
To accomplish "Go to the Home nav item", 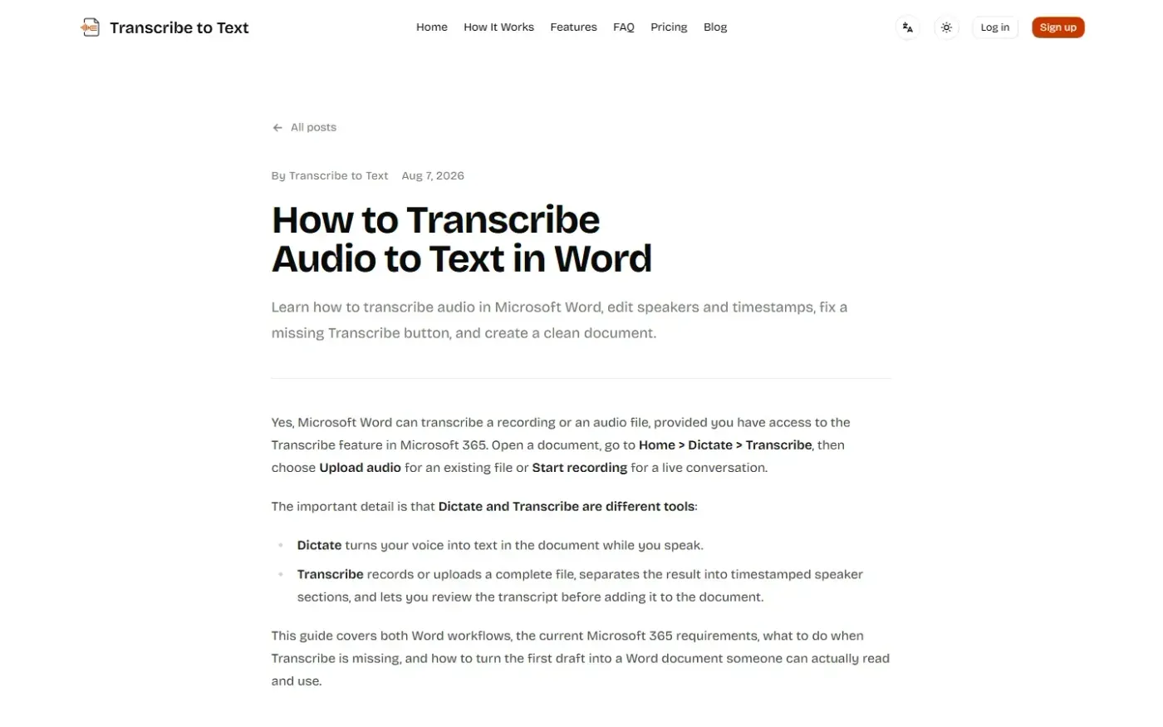I will coord(432,27).
